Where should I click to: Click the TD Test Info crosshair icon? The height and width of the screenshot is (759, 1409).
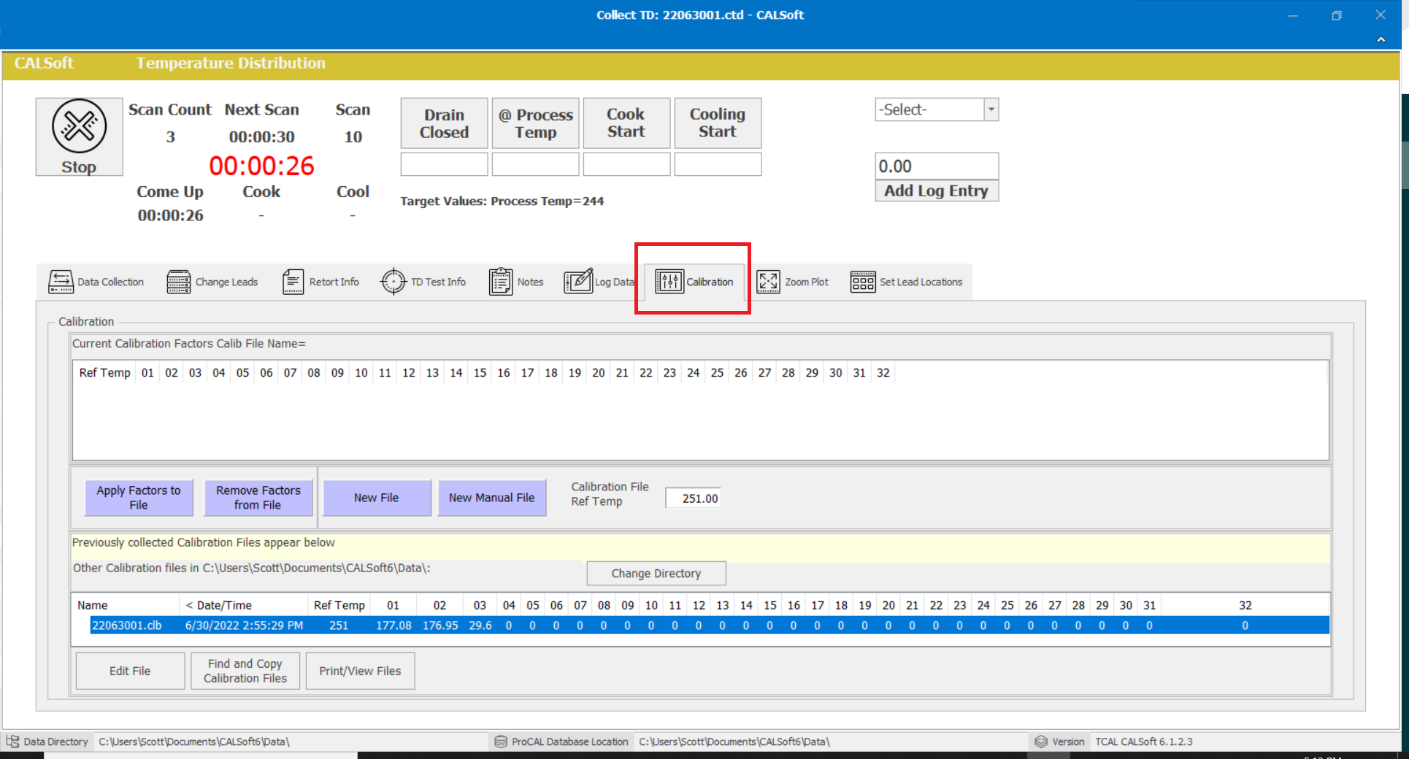coord(393,282)
